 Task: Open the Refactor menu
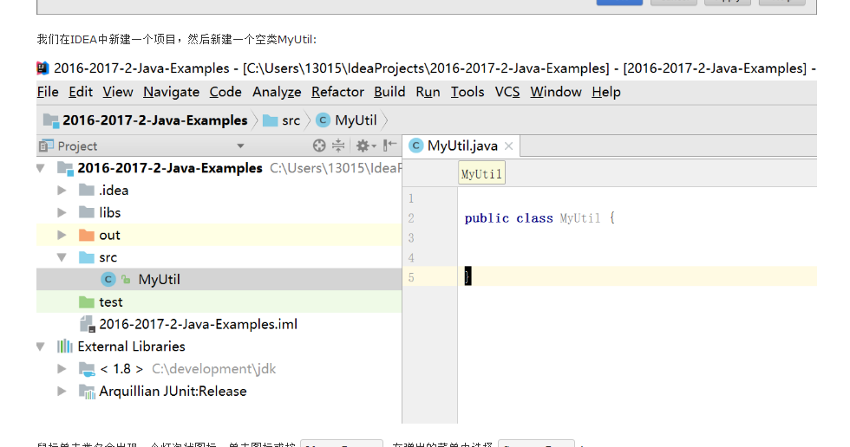click(x=337, y=92)
